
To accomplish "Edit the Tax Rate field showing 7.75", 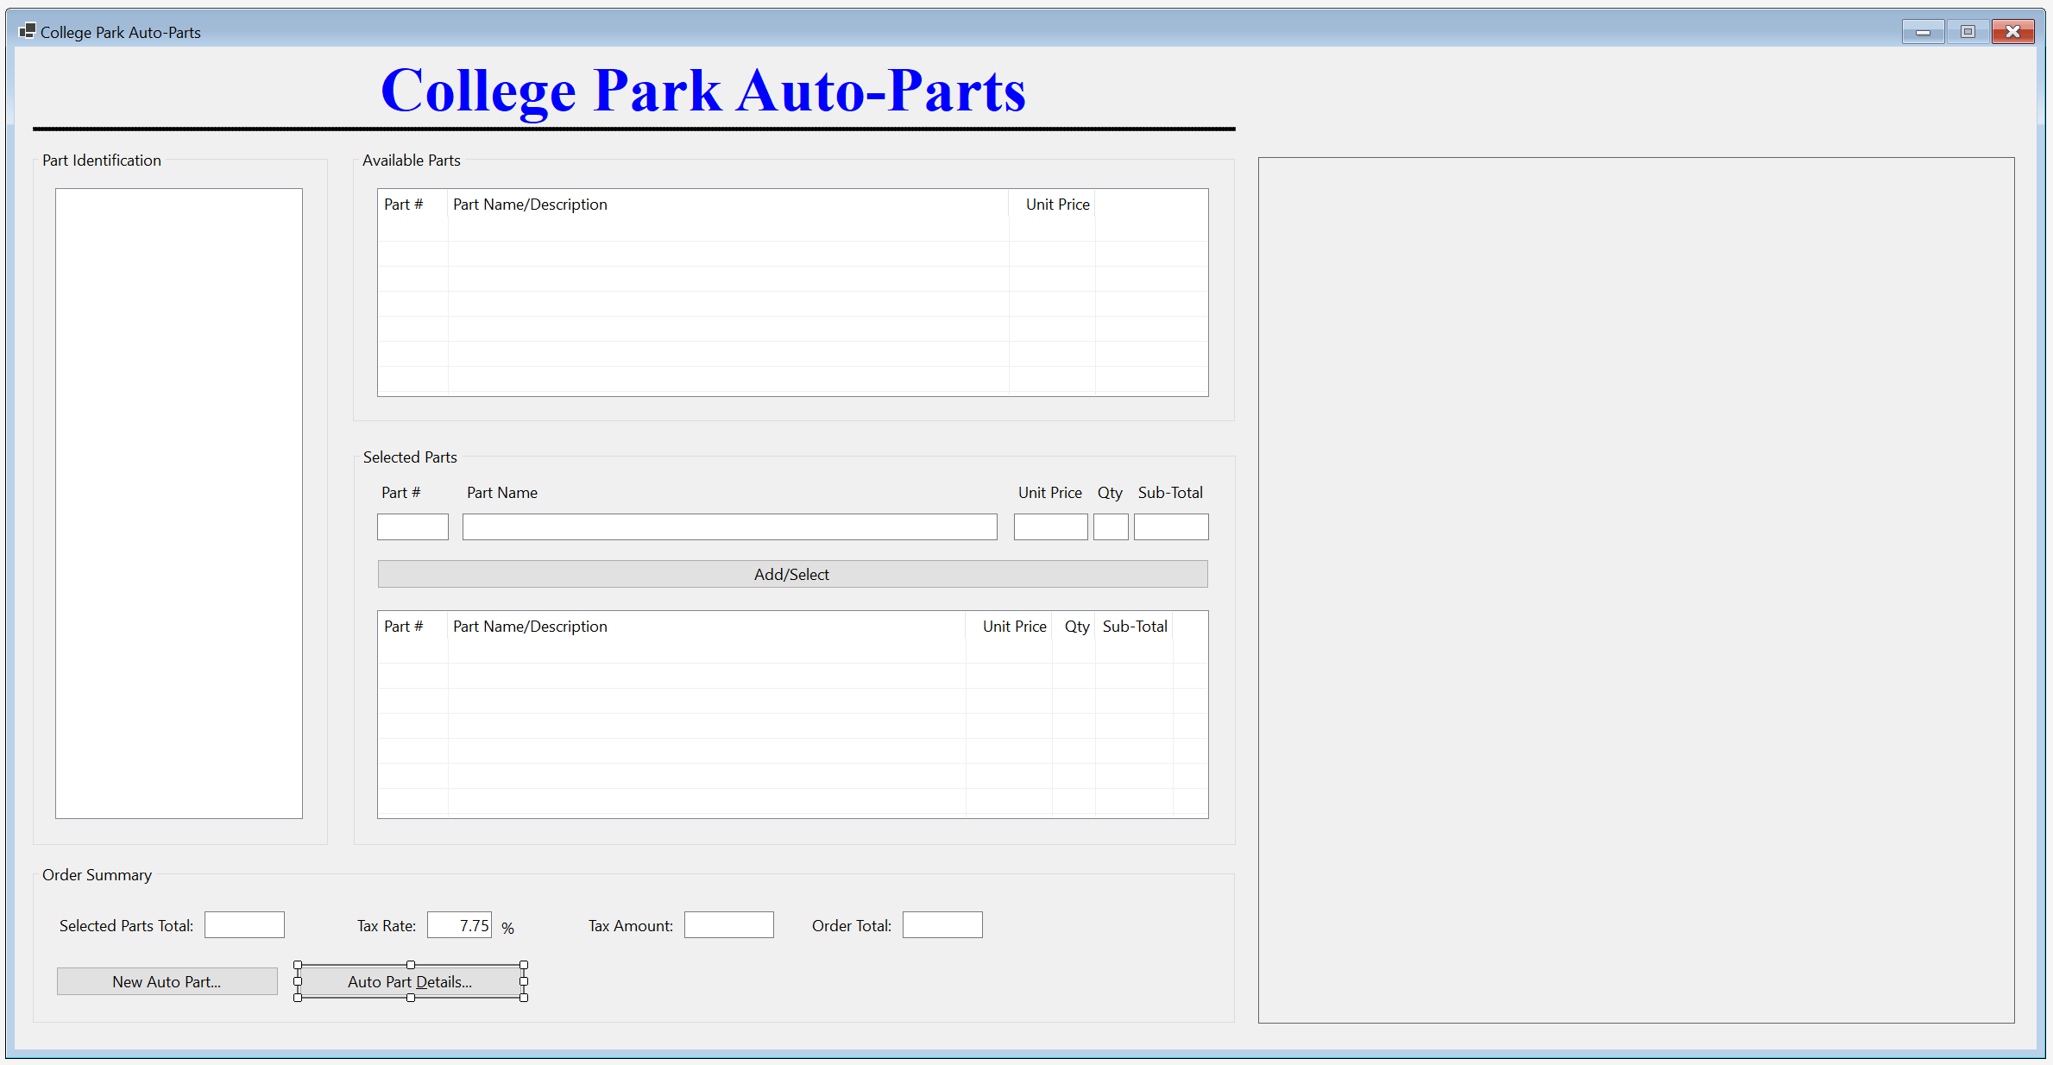I will (459, 924).
